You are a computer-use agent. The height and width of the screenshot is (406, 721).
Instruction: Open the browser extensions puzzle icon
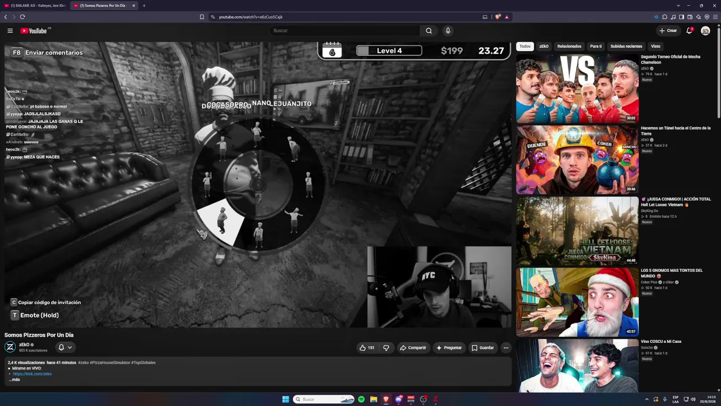[665, 17]
